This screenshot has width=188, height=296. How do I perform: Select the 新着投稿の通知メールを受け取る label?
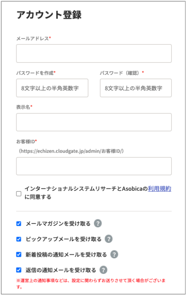[x=66, y=255]
